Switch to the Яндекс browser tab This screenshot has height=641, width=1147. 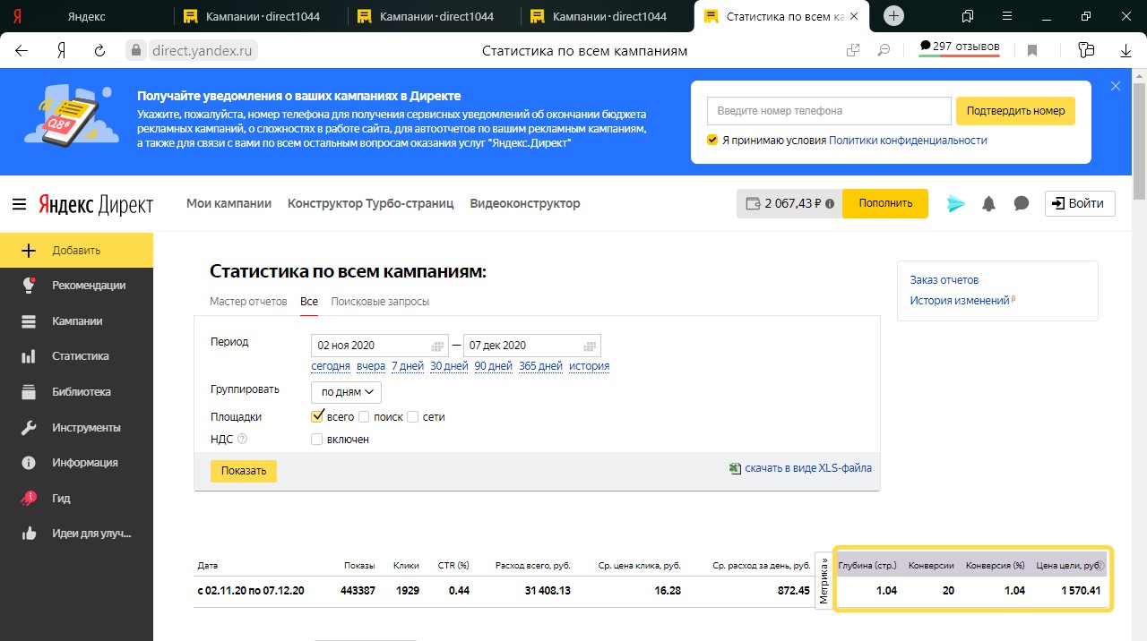(85, 16)
